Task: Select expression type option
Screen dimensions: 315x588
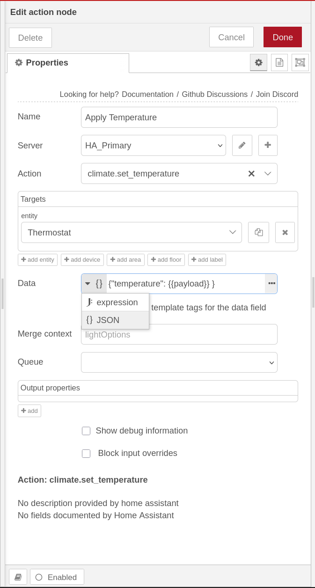Action: [116, 302]
